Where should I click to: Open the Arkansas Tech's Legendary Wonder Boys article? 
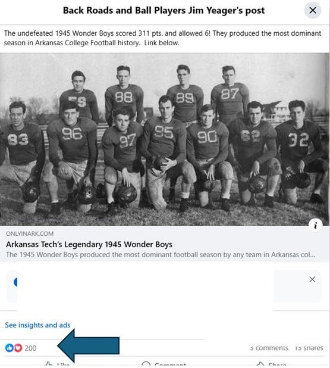tap(89, 244)
